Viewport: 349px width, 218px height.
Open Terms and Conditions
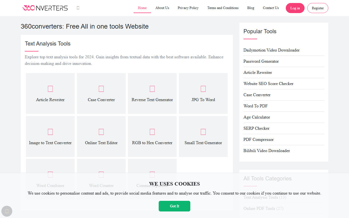(x=223, y=8)
